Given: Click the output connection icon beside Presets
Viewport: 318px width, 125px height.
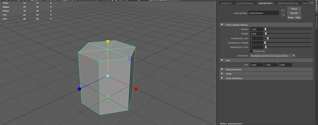Looking at the screenshot, I should 283,15.
